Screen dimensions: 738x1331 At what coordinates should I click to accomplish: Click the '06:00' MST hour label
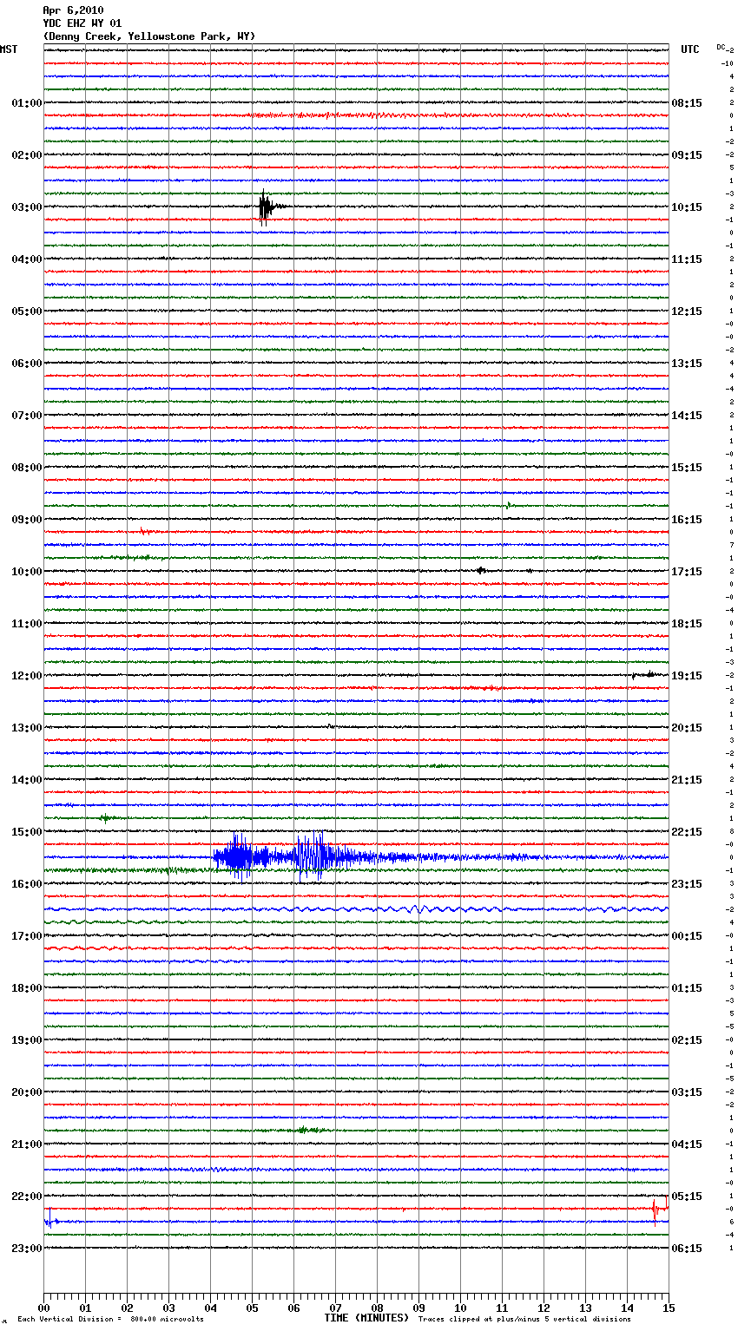click(x=26, y=364)
